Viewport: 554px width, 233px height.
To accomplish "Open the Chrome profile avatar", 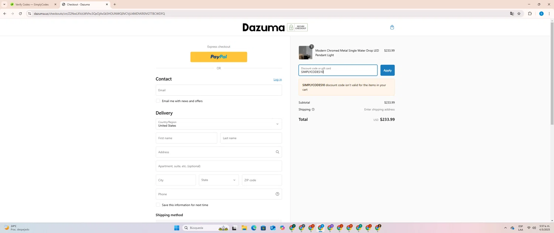I will pyautogui.click(x=541, y=14).
